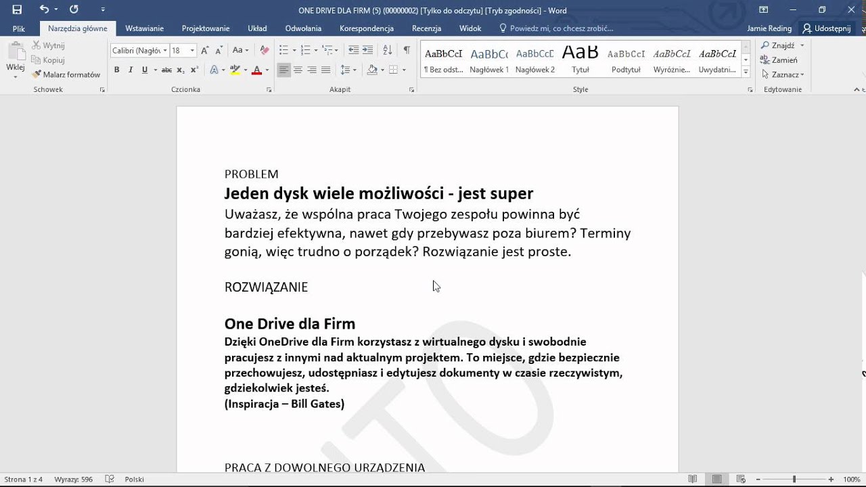Viewport: 866px width, 487px height.
Task: Open the font color dropdown arrow
Action: (267, 70)
